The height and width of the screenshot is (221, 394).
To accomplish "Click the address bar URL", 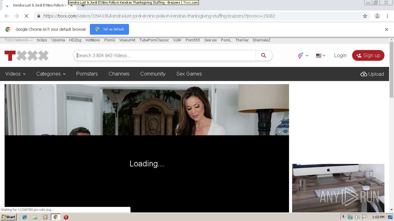I will 159,16.
